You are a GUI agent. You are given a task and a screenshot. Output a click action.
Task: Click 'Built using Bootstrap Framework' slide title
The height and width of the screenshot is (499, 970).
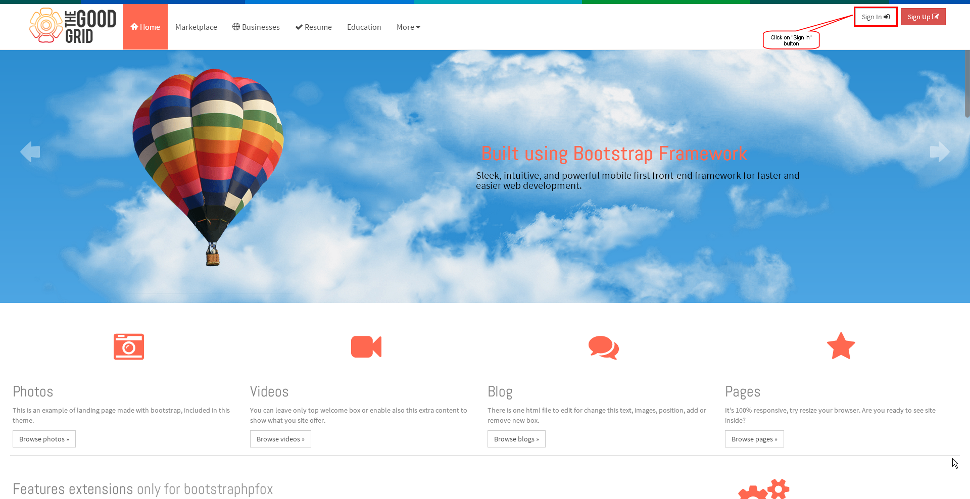pyautogui.click(x=614, y=154)
